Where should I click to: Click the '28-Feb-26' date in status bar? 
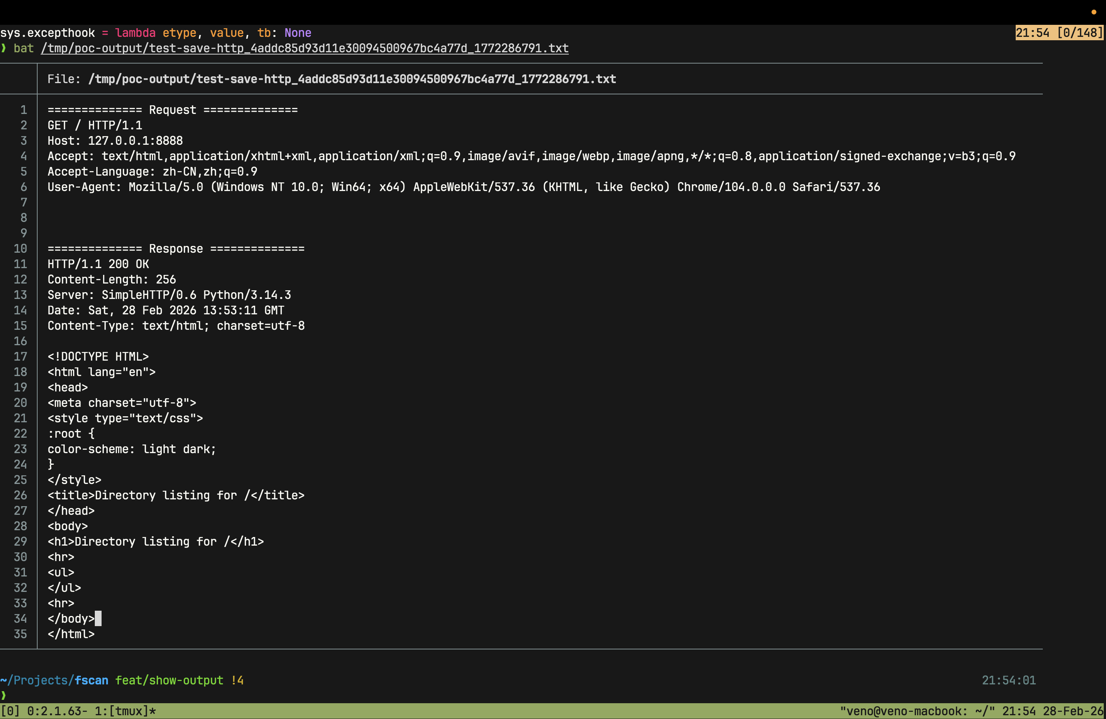(1073, 711)
